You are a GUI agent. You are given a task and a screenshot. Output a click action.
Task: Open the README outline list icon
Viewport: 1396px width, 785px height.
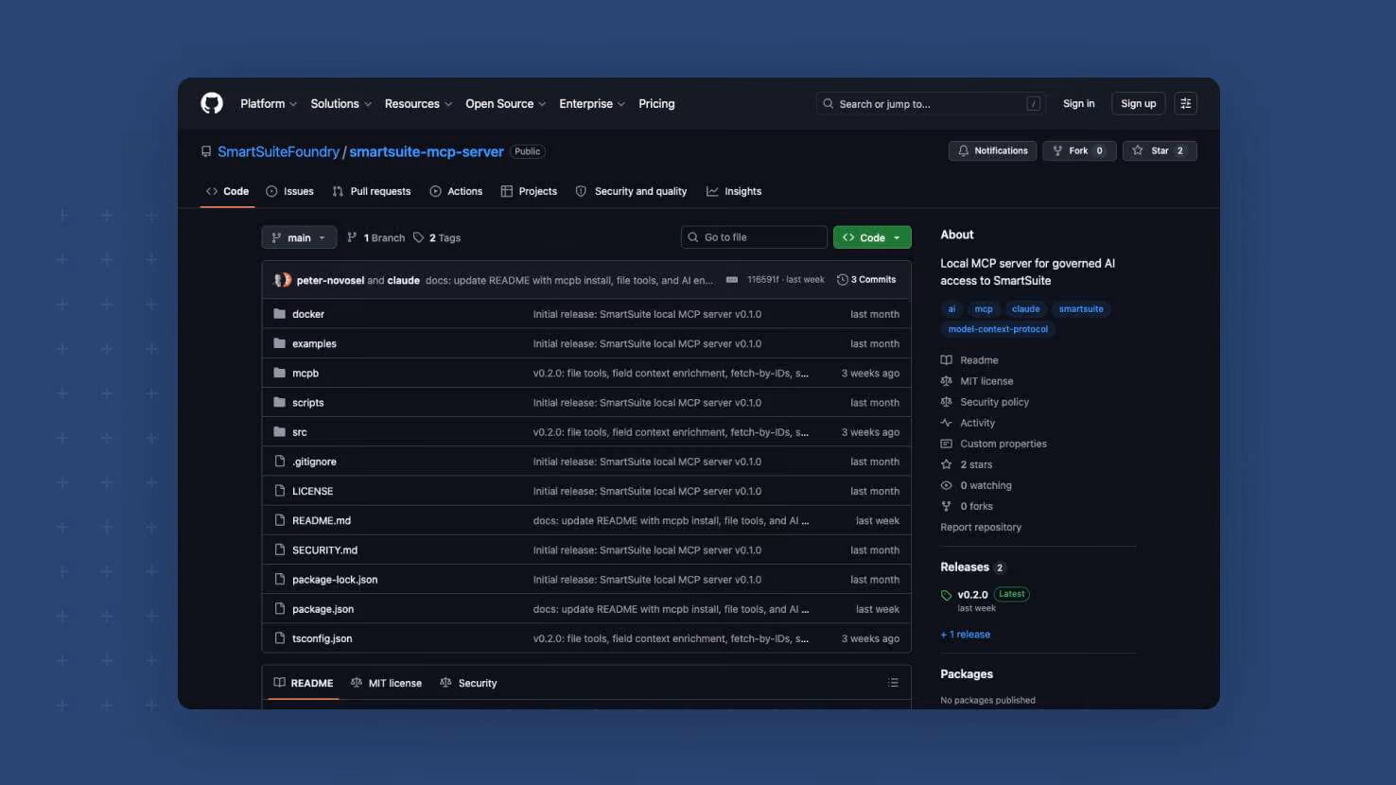[893, 683]
